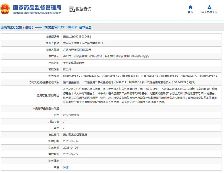This screenshot has width=224, height=173.
Task: Select 审批部门 value 国家药品监督管理局
Action: [75, 135]
